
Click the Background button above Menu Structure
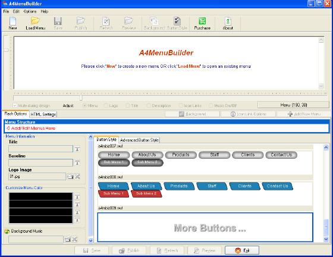[x=193, y=114]
